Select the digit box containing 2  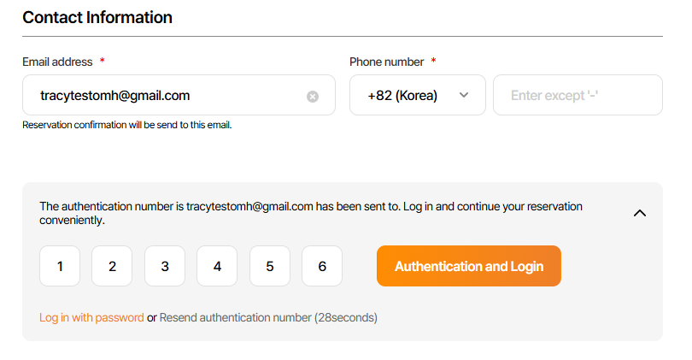point(112,266)
